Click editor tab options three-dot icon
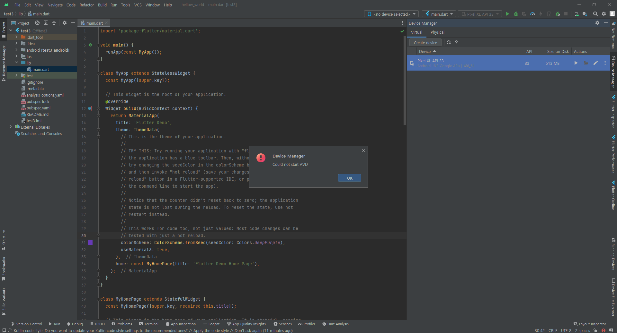Screen dimensions: 617x333 click(x=403, y=23)
